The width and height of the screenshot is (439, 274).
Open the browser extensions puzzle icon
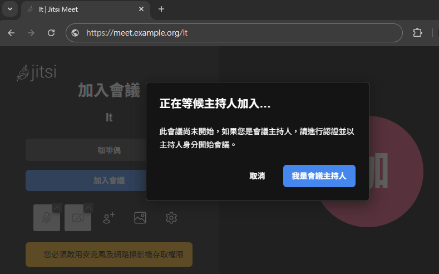coord(417,33)
